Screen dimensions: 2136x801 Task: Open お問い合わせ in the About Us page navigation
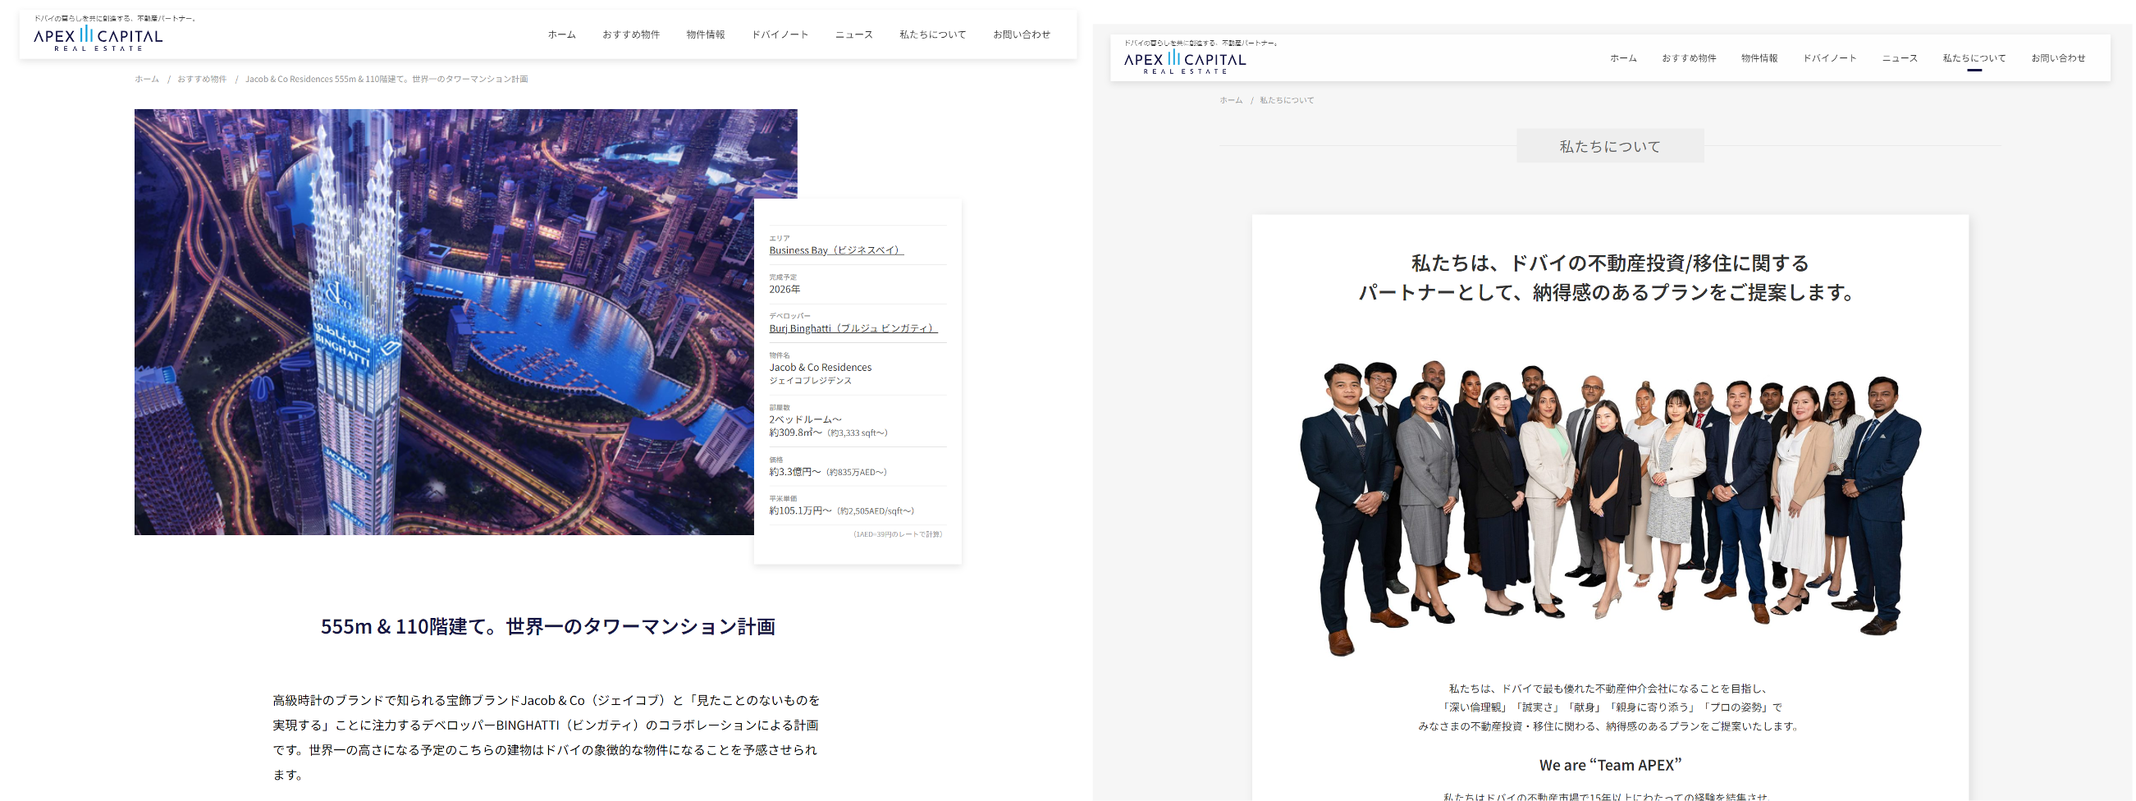pos(2058,58)
